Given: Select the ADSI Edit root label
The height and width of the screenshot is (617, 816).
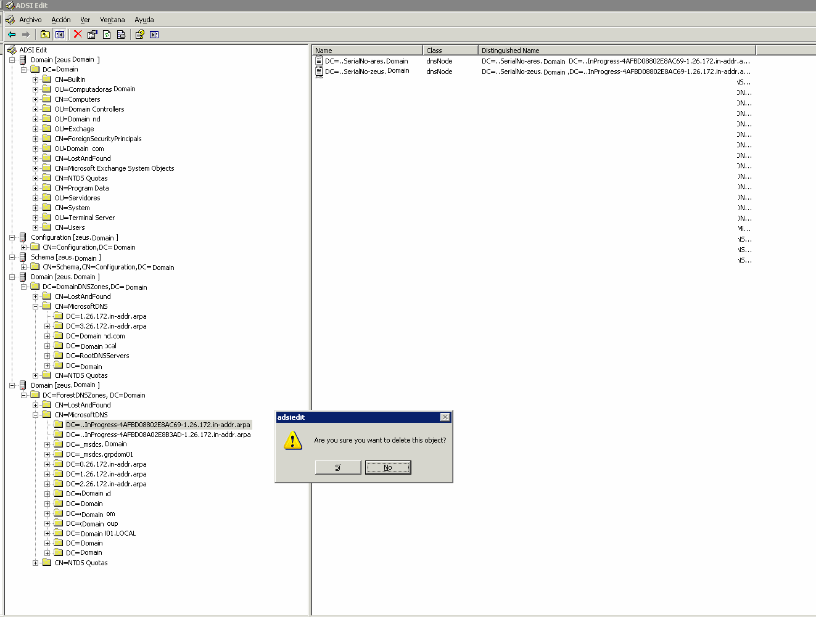Looking at the screenshot, I should point(33,50).
